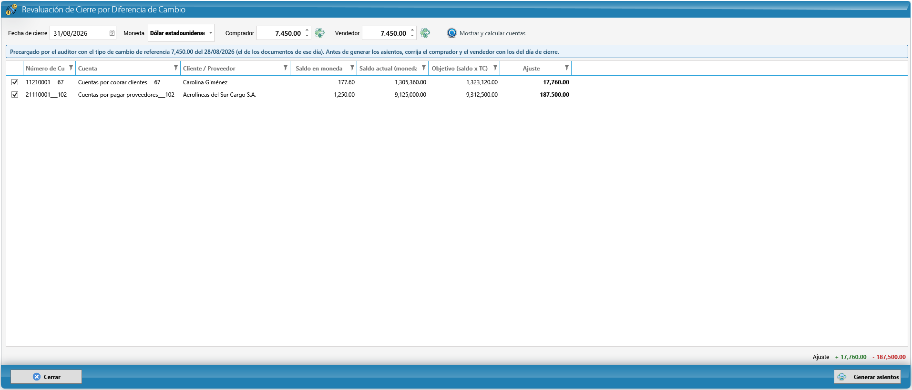Click Mostrar y calcular cuentas label
The height and width of the screenshot is (390, 912).
click(x=492, y=33)
